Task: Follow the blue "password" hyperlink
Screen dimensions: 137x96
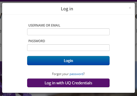Action: click(76, 74)
